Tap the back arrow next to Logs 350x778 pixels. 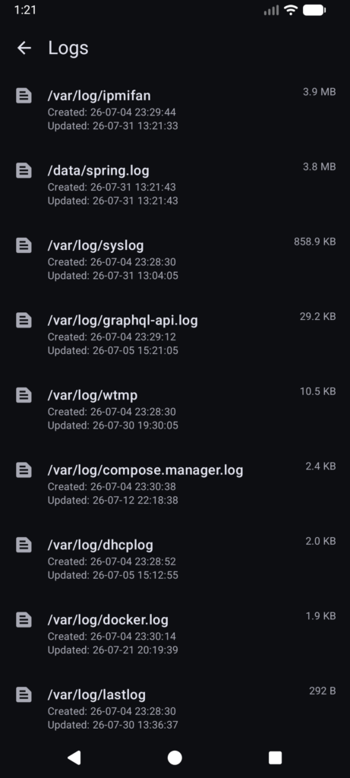coord(24,48)
